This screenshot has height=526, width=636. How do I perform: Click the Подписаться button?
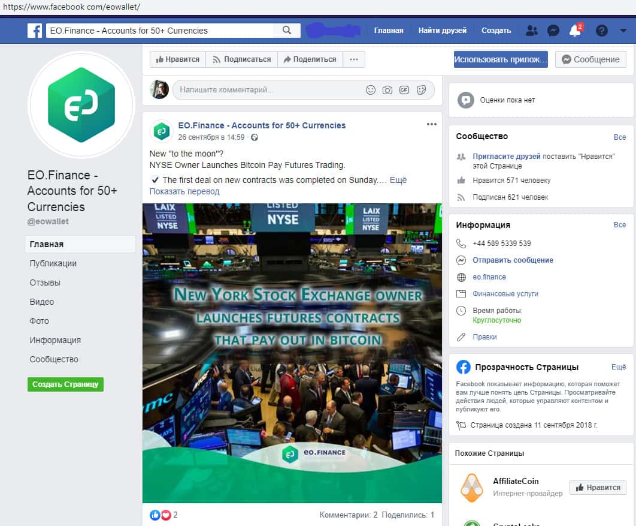(241, 59)
